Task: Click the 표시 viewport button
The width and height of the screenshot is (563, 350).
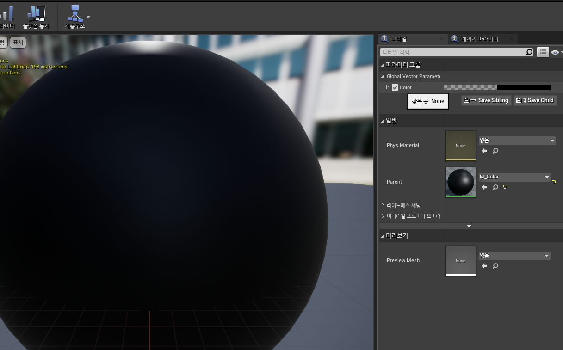Action: [x=18, y=43]
